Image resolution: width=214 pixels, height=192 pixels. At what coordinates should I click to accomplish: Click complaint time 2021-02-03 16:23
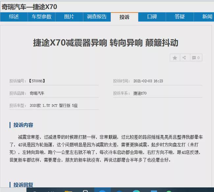coord(148,81)
